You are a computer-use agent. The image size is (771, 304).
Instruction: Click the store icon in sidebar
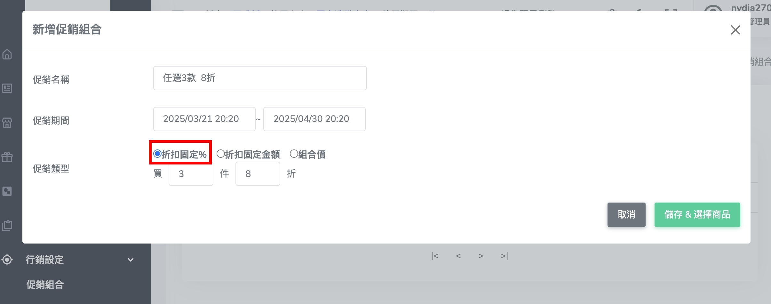tap(7, 123)
